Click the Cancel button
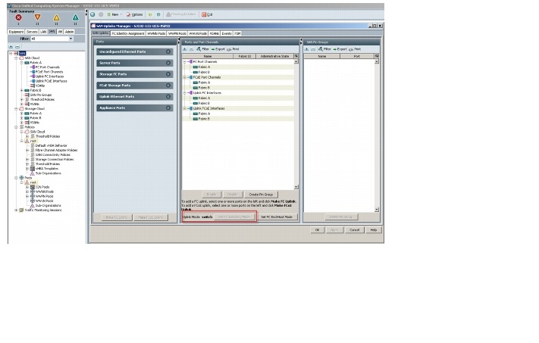Viewport: 539px width, 343px height. (354, 230)
